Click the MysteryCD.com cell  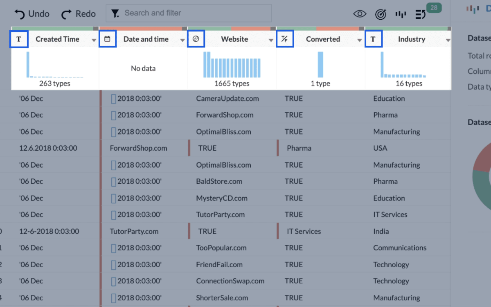(x=222, y=198)
